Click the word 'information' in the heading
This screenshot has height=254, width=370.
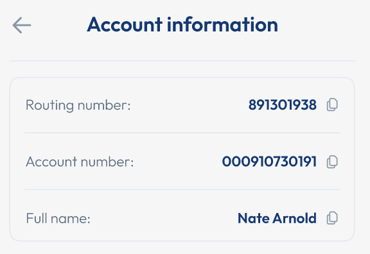coord(222,24)
